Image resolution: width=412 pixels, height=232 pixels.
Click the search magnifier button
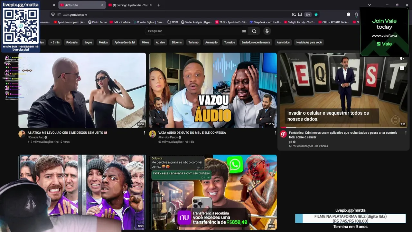coord(254,31)
